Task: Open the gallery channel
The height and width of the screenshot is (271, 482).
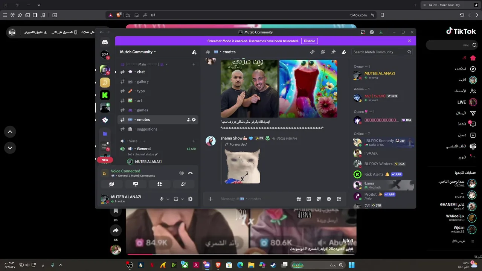Action: 158,81
